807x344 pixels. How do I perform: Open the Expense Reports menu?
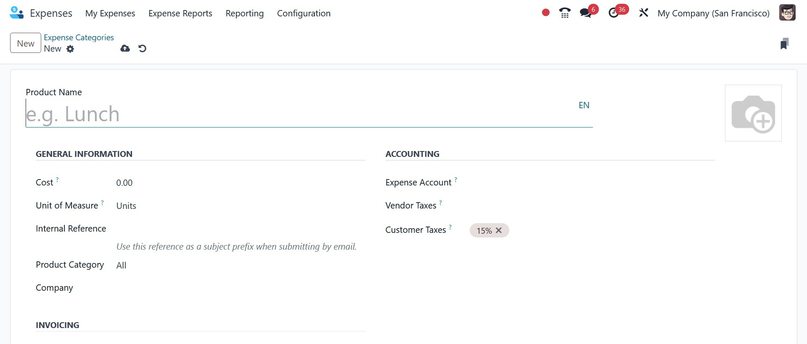(x=180, y=13)
